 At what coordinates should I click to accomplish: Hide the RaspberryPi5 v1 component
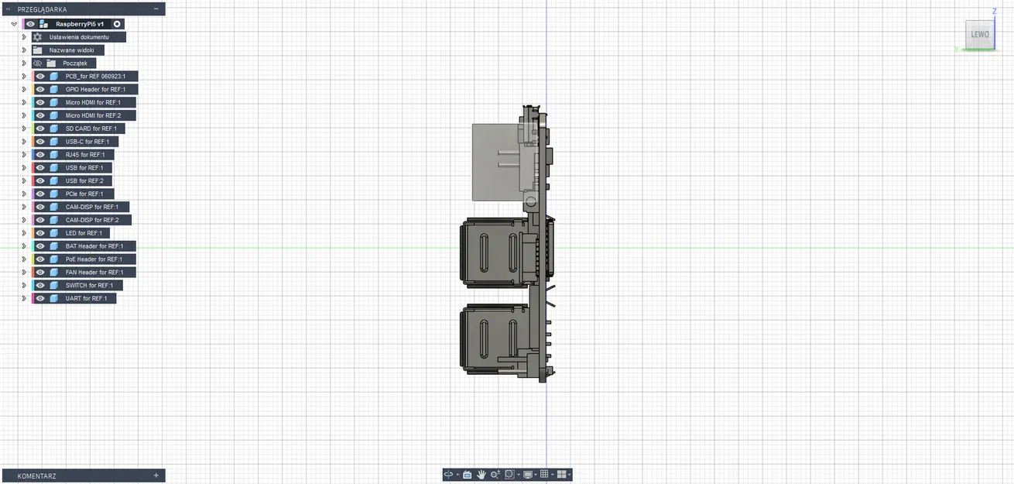[x=29, y=23]
